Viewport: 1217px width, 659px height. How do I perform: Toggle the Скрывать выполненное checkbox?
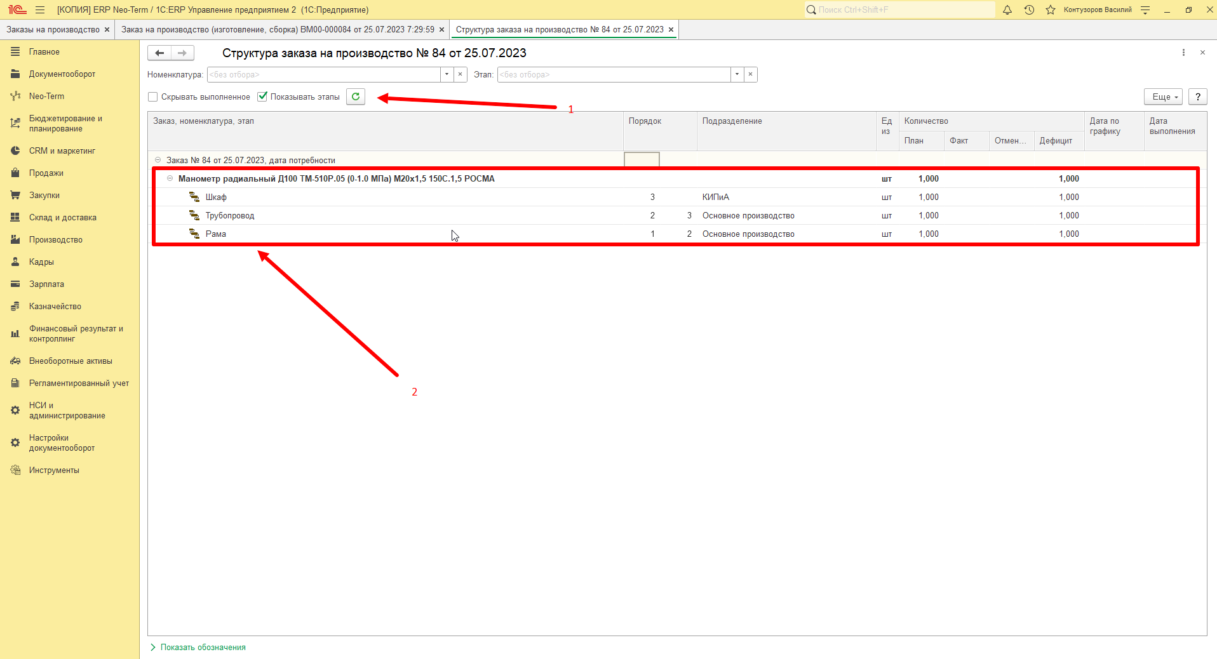click(x=152, y=97)
